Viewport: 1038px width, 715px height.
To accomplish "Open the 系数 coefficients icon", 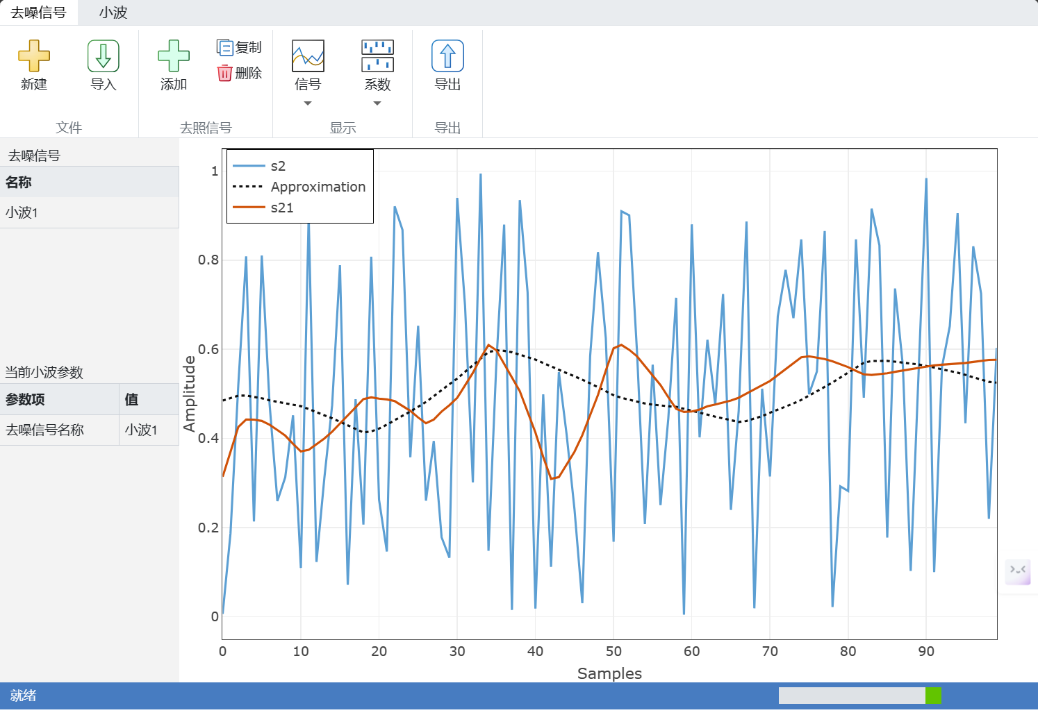I will 377,56.
